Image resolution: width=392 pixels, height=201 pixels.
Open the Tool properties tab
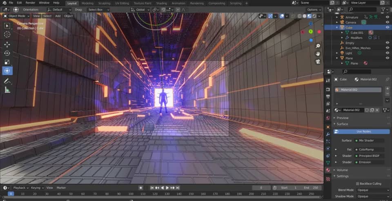click(x=328, y=80)
